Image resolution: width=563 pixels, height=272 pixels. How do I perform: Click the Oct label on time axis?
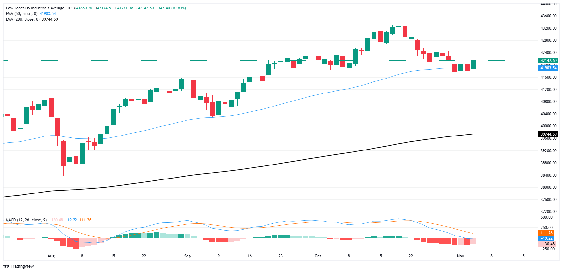point(318,256)
